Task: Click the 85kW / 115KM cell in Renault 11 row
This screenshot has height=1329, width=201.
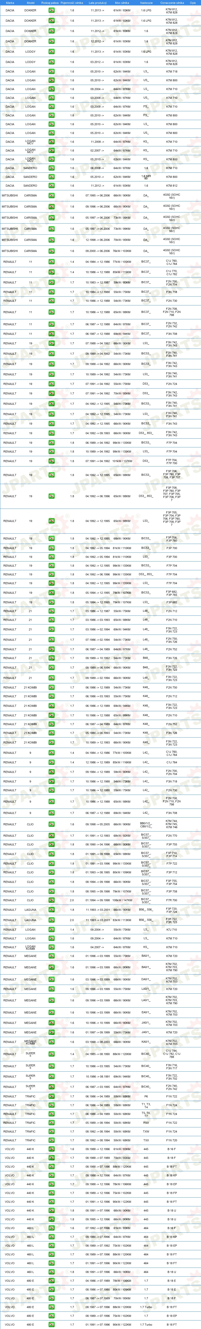Action: (x=122, y=272)
